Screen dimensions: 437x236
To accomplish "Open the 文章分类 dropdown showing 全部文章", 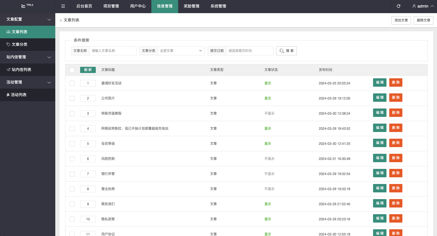I will click(181, 51).
